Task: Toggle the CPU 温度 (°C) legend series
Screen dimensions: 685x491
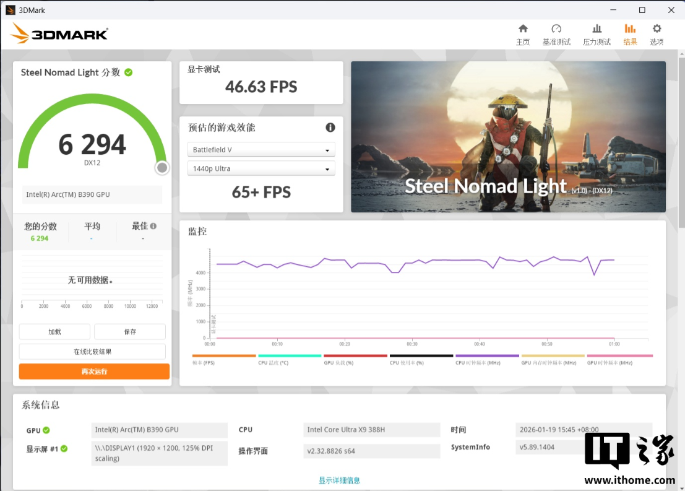Action: [x=290, y=359]
